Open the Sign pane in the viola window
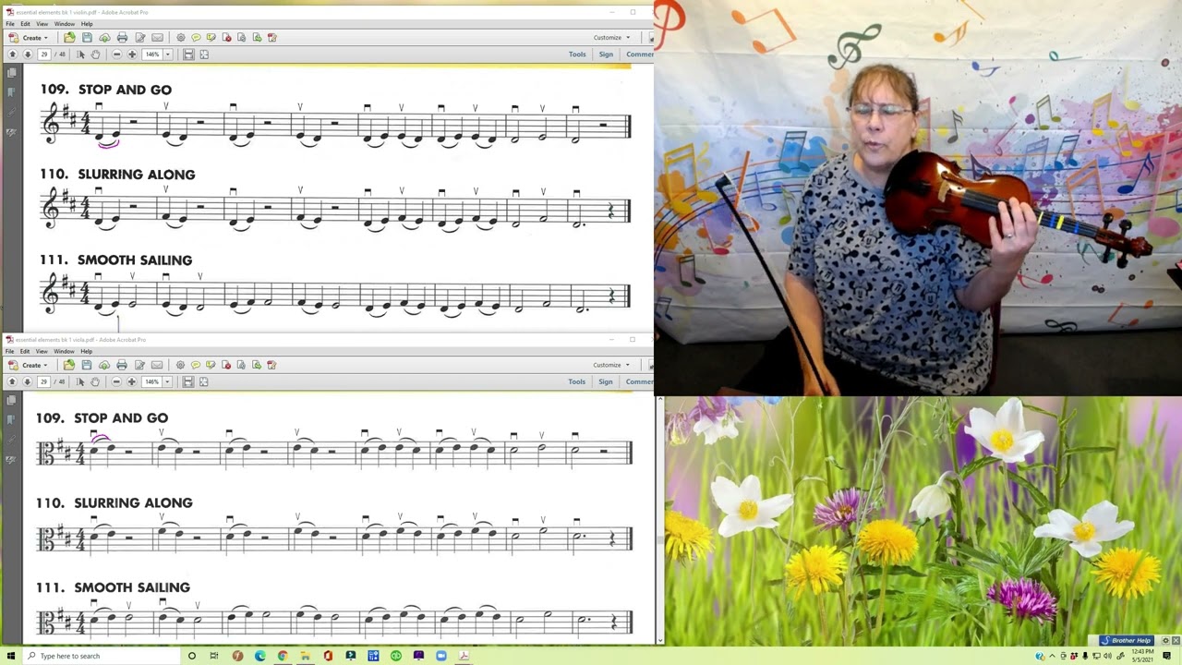 tap(606, 381)
